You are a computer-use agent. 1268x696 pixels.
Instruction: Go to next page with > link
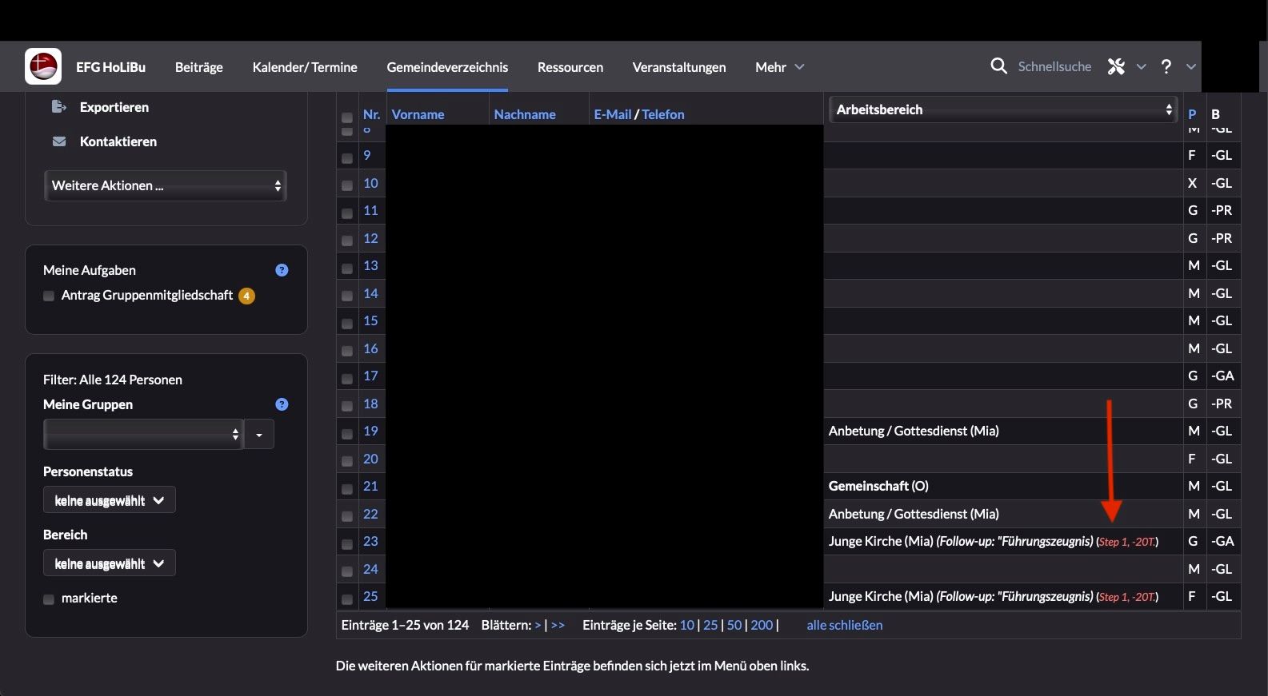538,625
